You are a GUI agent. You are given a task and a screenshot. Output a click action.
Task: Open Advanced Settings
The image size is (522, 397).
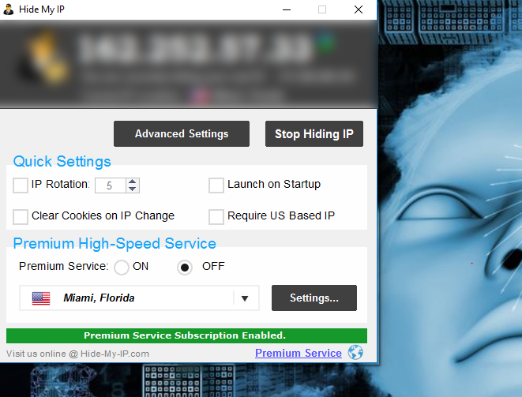pos(182,133)
